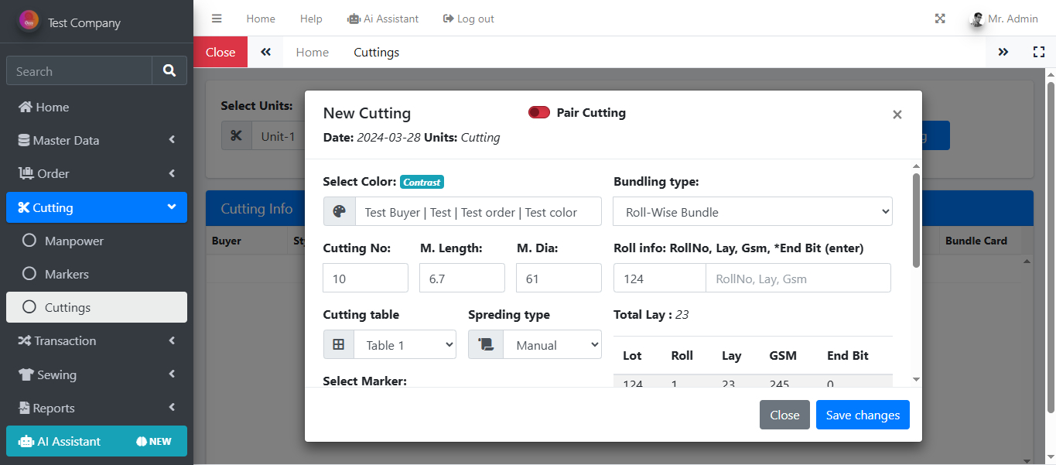1056x465 pixels.
Task: Click the double left chevron tab scroll icon
Action: click(x=265, y=52)
